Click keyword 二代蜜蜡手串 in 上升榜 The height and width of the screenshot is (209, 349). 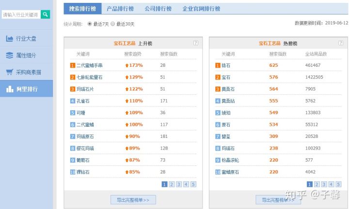90,65
